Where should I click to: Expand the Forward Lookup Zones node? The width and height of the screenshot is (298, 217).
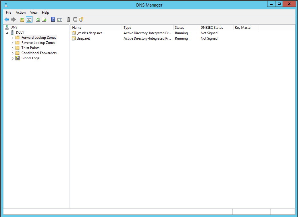coord(13,38)
